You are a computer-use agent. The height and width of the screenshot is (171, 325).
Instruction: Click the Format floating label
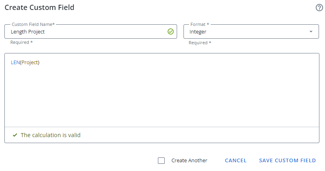[199, 25]
